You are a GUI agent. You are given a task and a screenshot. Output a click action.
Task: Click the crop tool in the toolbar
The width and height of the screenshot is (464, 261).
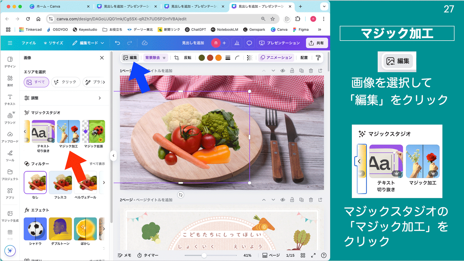tap(176, 58)
